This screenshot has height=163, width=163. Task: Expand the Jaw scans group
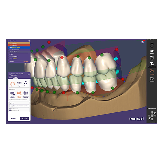coord(9,43)
